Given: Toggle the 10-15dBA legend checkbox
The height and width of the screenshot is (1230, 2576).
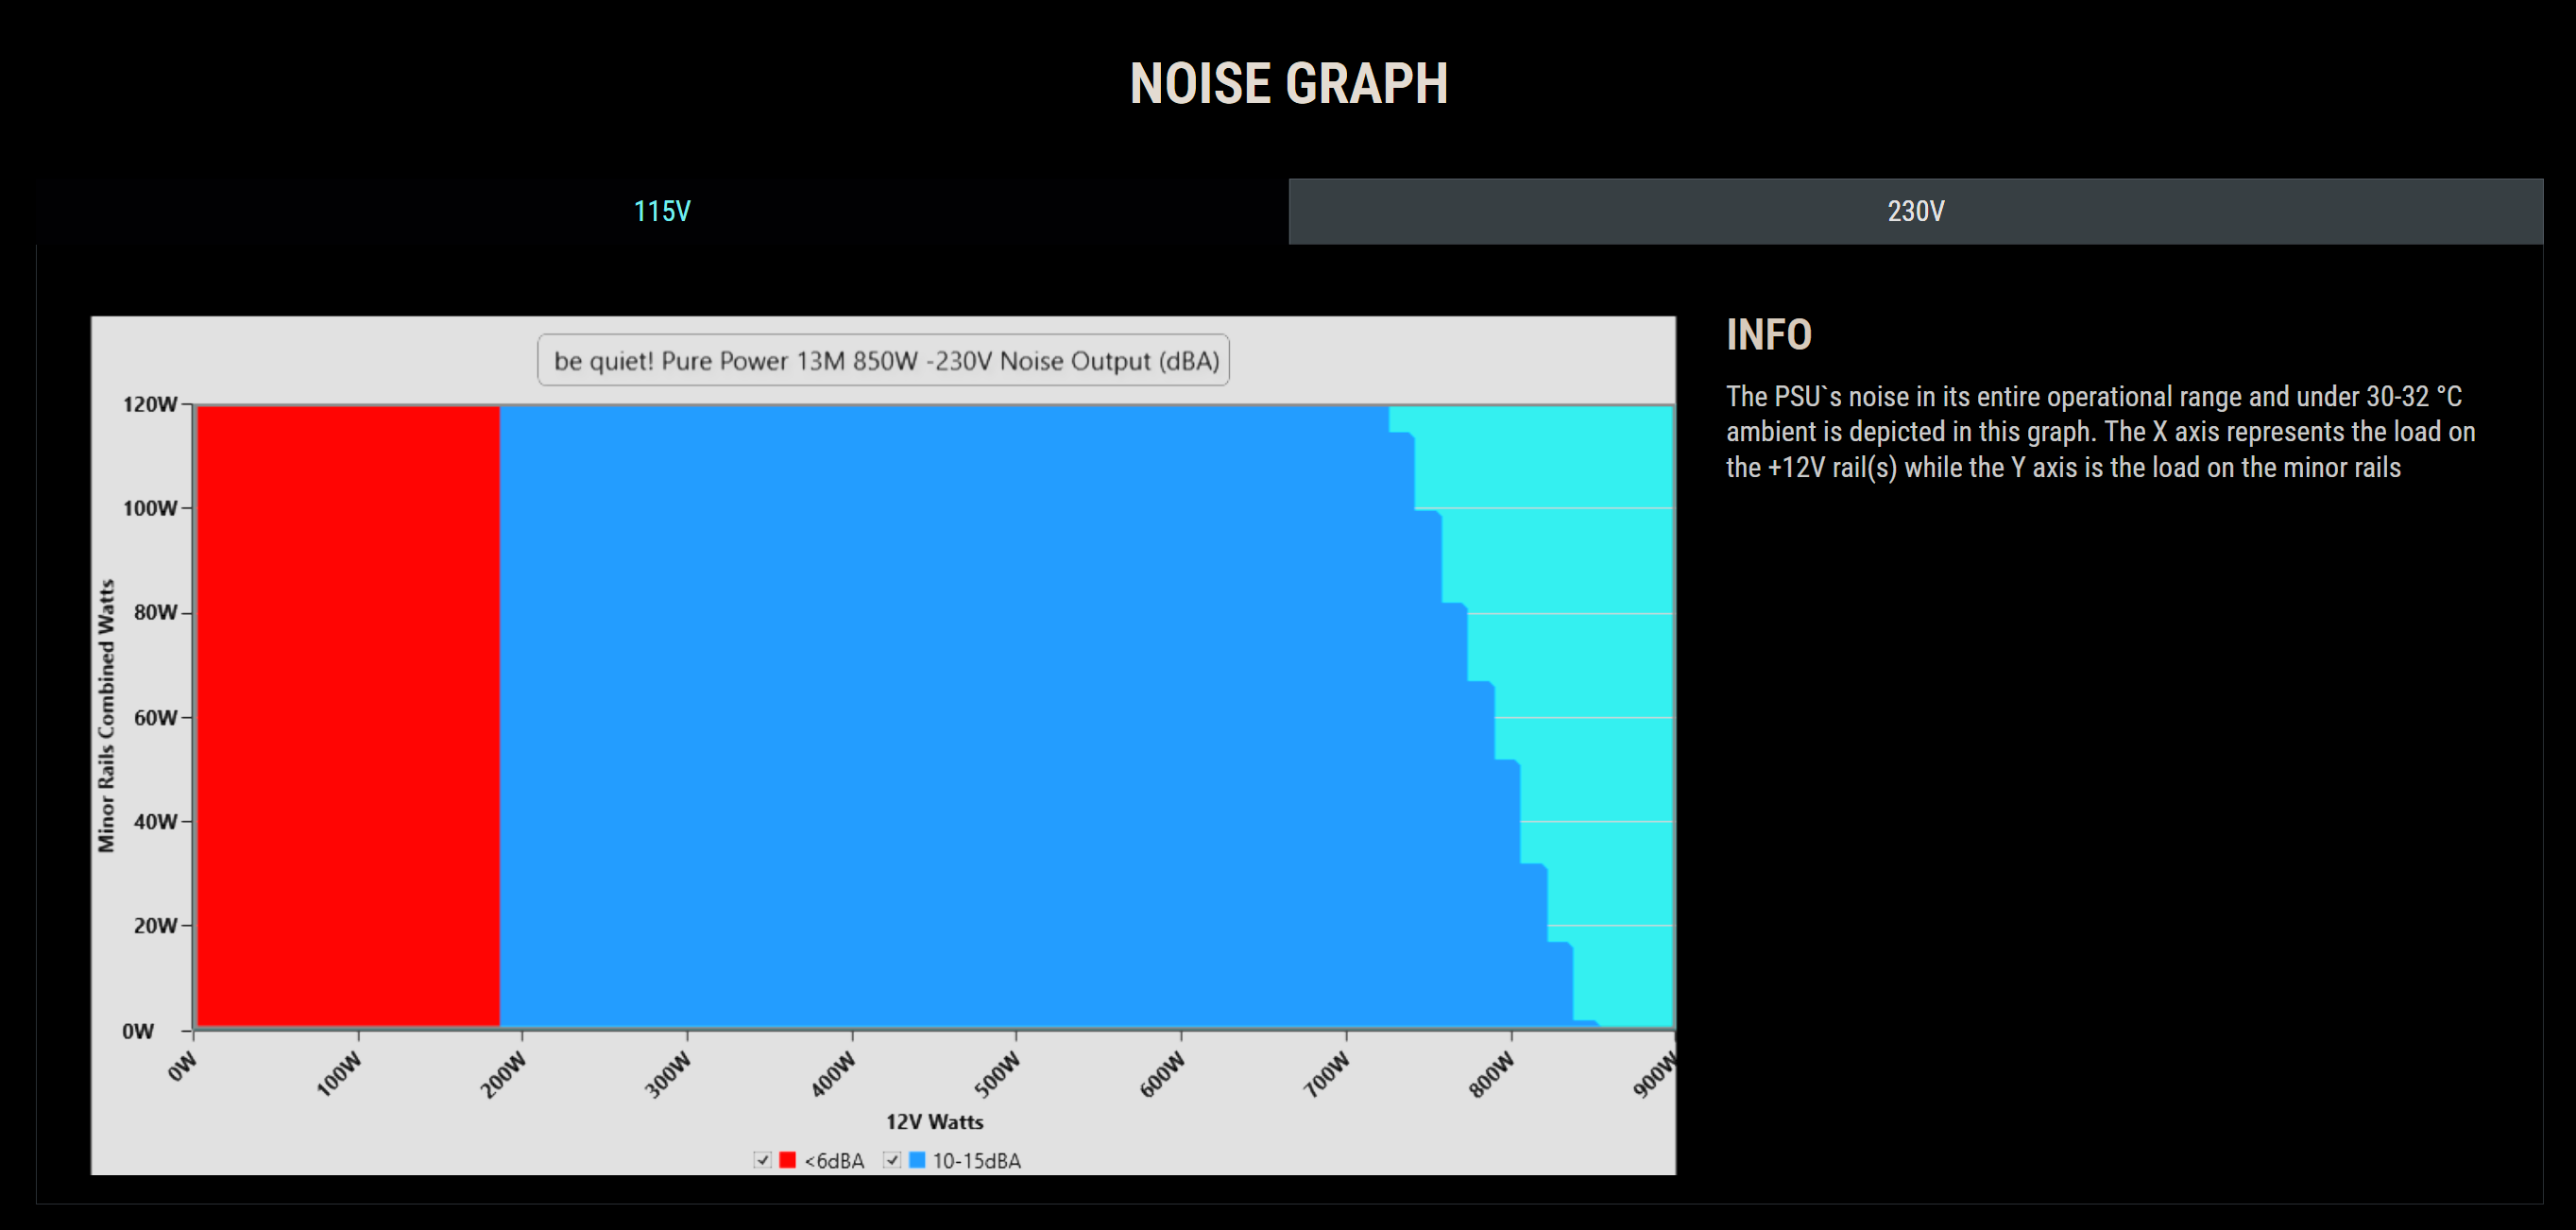Looking at the screenshot, I should point(892,1160).
